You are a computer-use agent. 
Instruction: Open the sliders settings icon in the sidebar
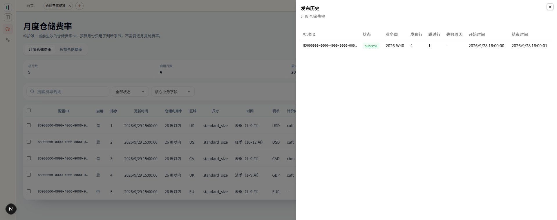click(8, 40)
